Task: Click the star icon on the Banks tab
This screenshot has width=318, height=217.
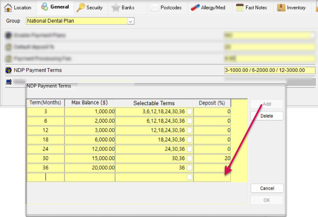Action: pos(116,8)
